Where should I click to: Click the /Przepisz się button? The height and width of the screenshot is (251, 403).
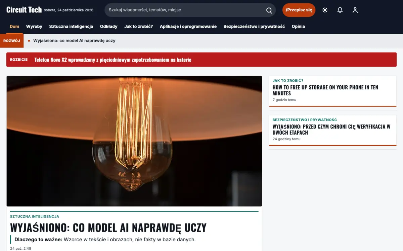(299, 10)
